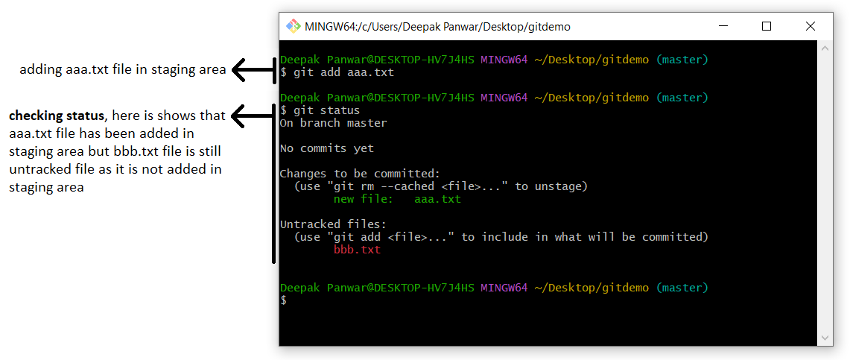The height and width of the screenshot is (360, 850).
Task: Click the green 'new file: aaa.txt' entry
Action: pos(397,200)
